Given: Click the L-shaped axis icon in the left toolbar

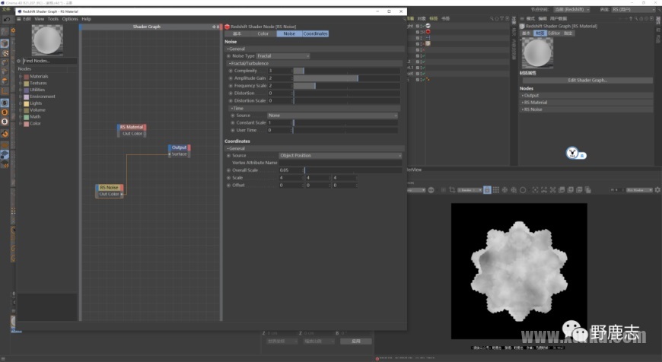Looking at the screenshot, I should pyautogui.click(x=5, y=90).
